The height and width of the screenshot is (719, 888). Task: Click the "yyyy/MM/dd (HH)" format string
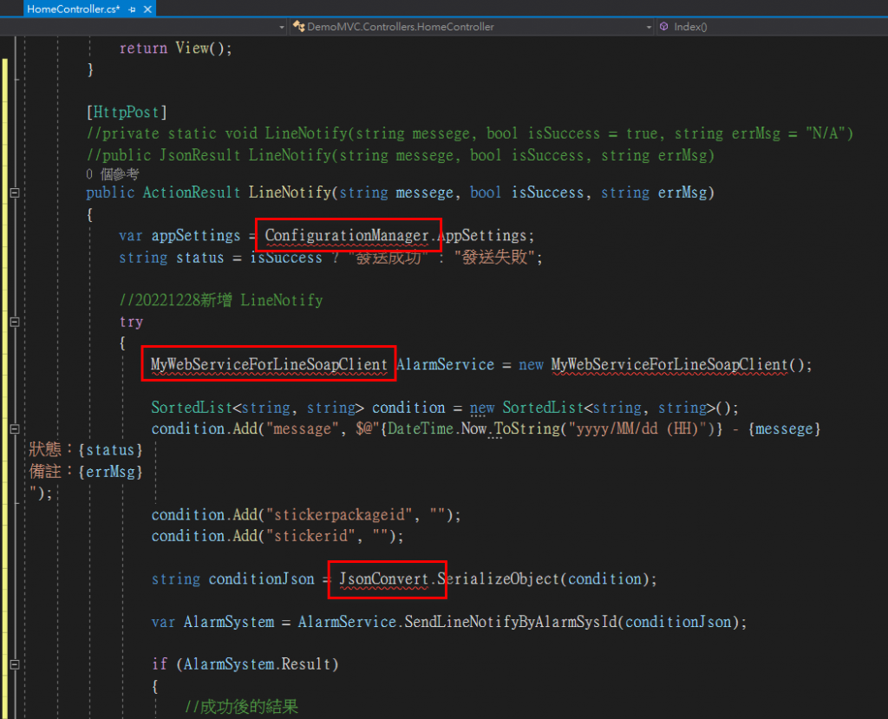coord(637,429)
